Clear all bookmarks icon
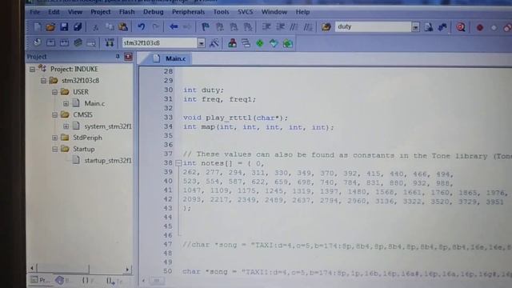Image resolution: width=512 pixels, height=288 pixels. pyautogui.click(x=248, y=26)
